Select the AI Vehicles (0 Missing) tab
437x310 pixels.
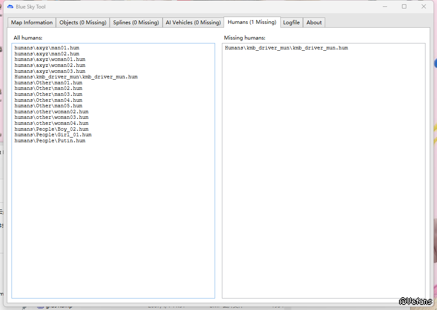click(193, 23)
